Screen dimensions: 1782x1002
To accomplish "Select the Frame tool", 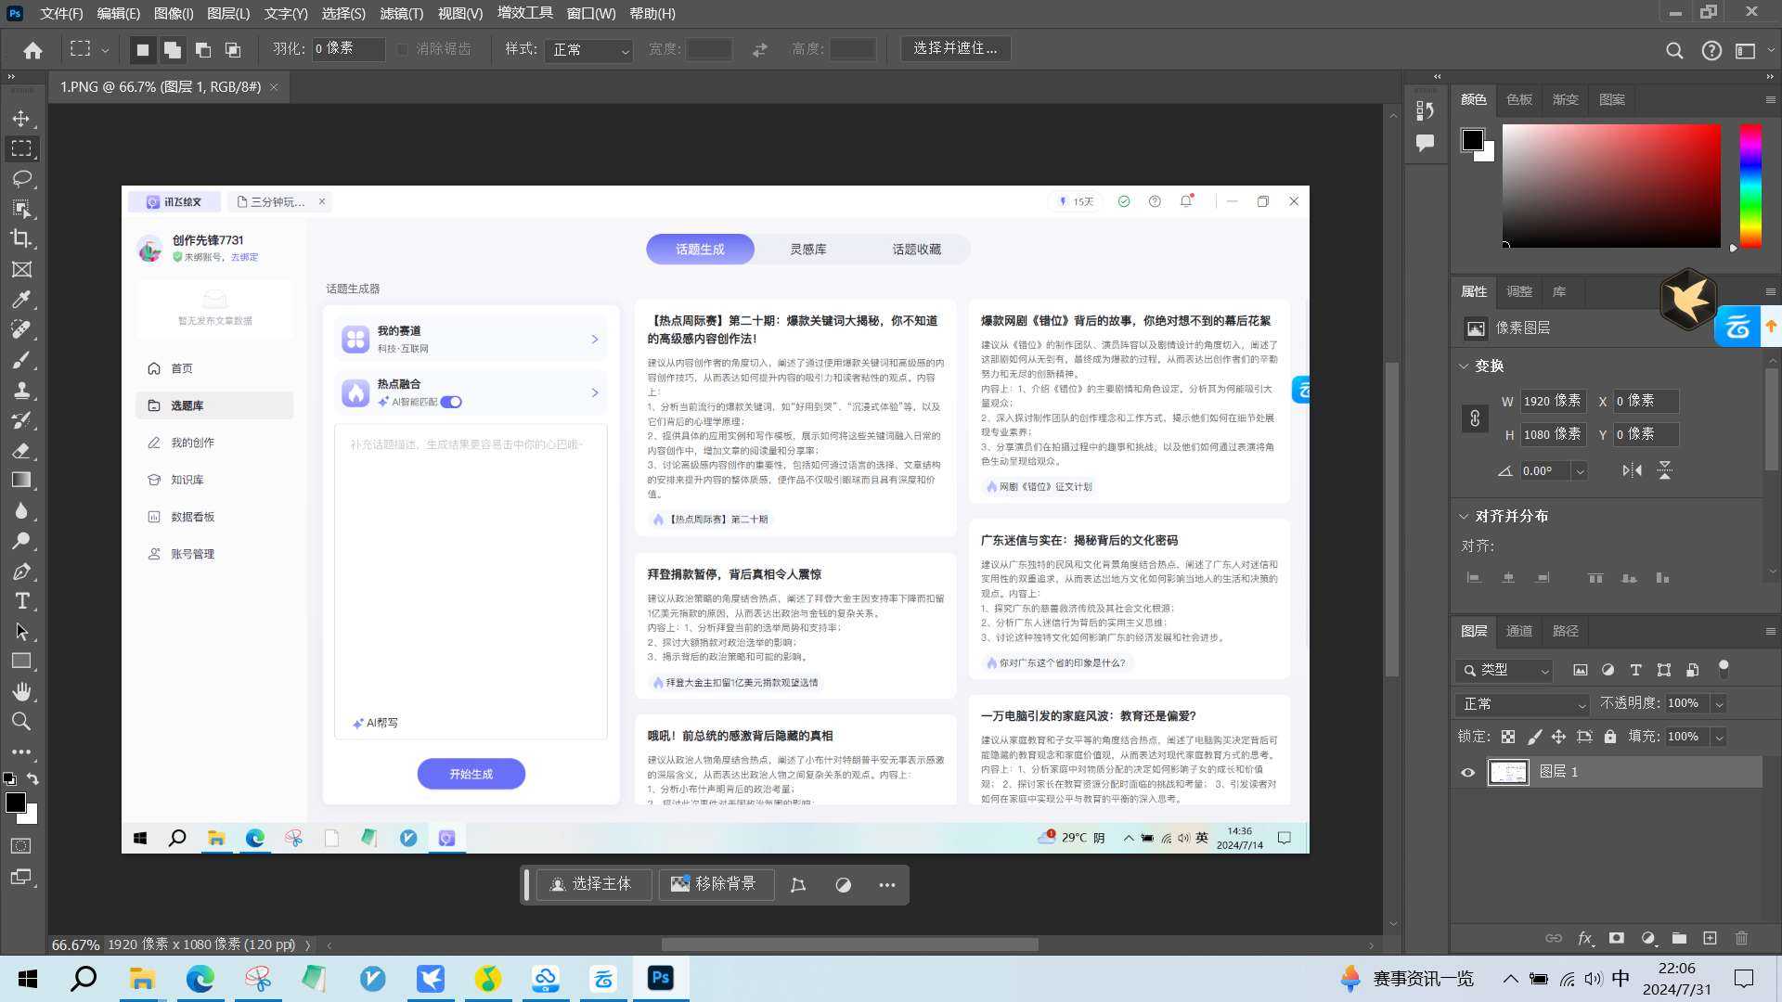I will coord(21,269).
